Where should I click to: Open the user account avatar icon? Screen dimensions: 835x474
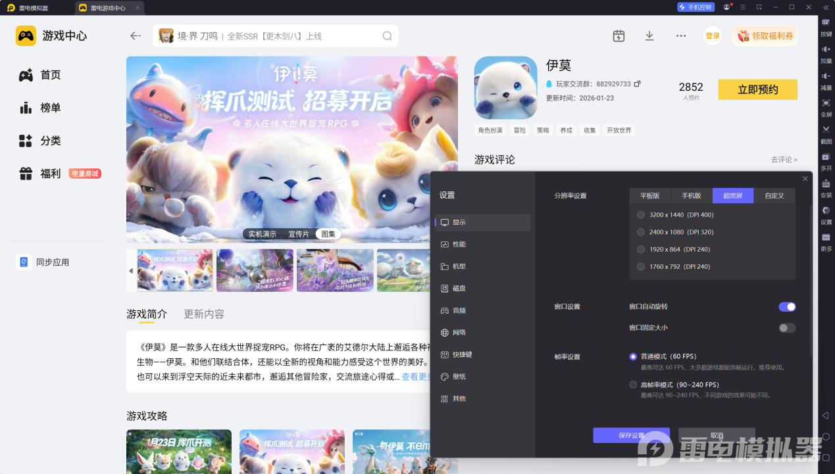(726, 7)
